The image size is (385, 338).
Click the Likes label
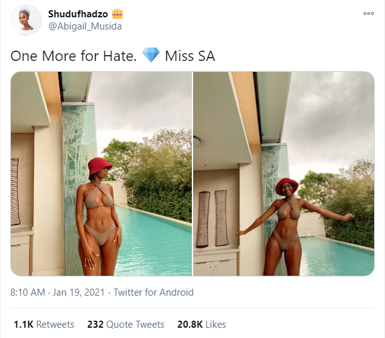[x=216, y=325]
